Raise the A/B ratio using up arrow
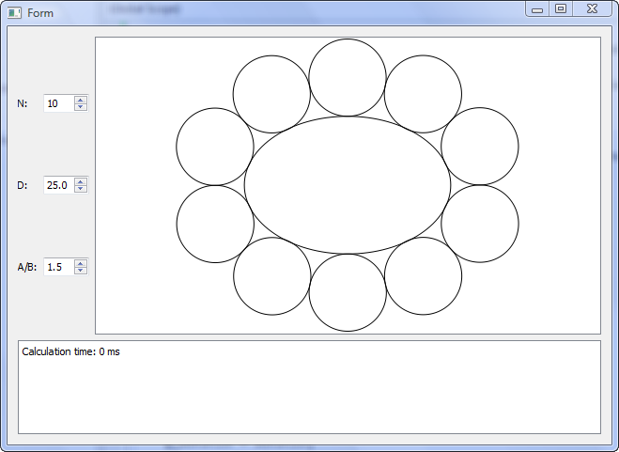Viewport: 619px width, 452px height. [x=81, y=263]
